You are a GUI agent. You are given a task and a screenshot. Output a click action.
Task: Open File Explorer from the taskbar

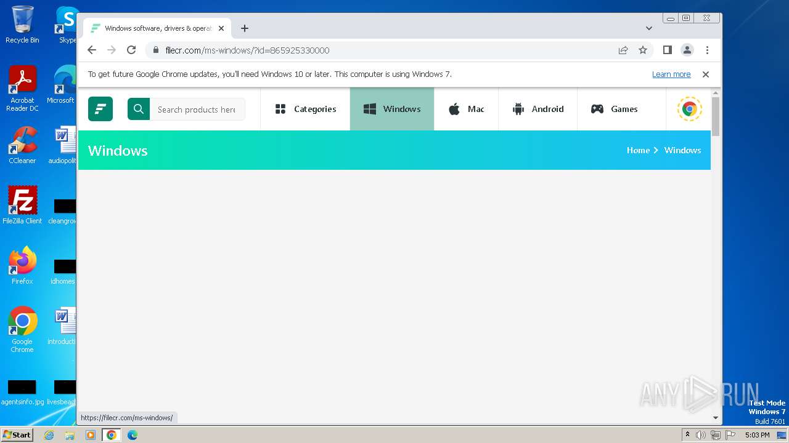tap(70, 435)
